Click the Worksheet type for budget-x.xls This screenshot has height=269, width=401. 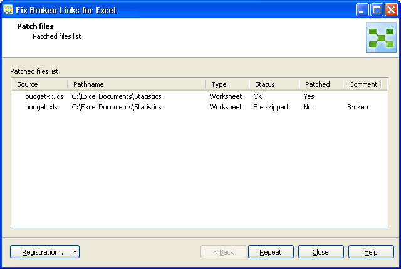[226, 96]
